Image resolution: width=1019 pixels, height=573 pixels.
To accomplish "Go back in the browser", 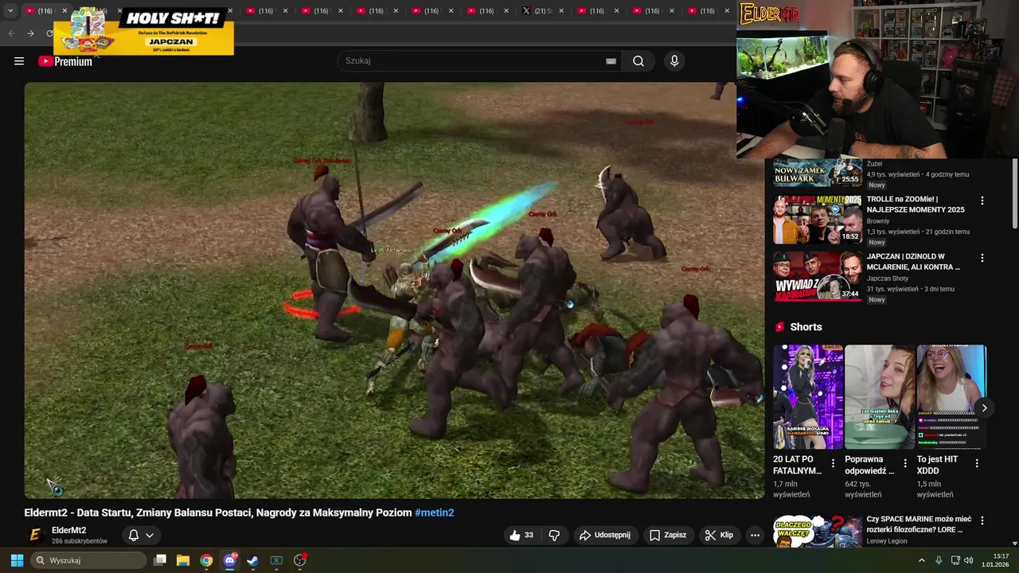I will pos(11,33).
